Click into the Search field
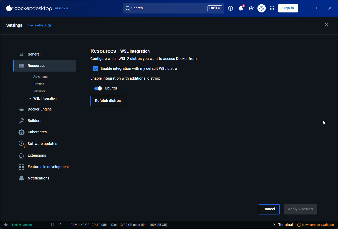 click(x=174, y=8)
